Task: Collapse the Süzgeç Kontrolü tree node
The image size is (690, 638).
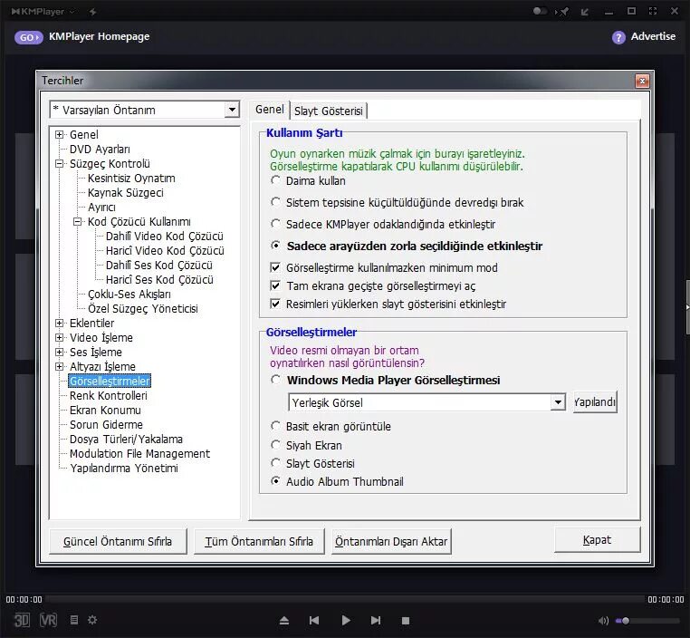Action: 59,164
